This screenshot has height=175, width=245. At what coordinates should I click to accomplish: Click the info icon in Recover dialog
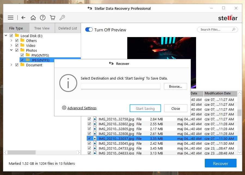(68, 83)
